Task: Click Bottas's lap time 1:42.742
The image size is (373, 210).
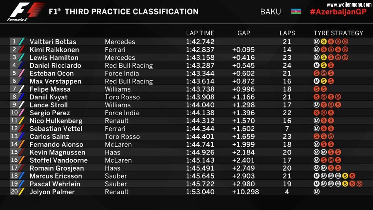Action: point(200,42)
